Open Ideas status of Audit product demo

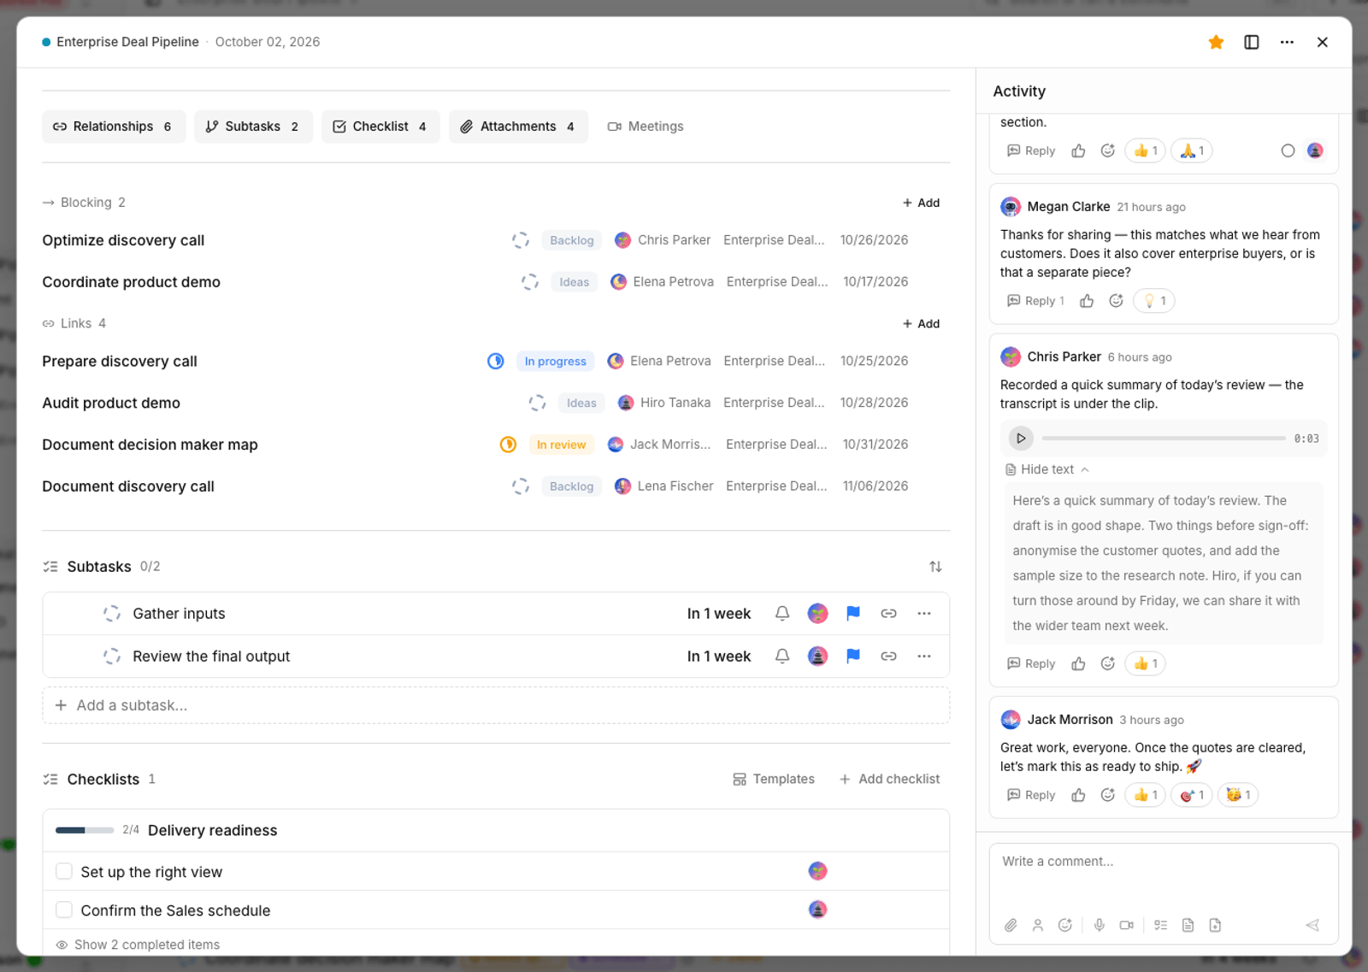(x=581, y=403)
